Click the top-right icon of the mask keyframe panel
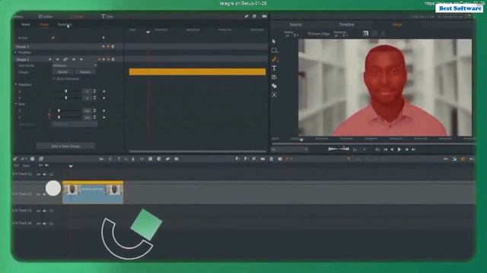This screenshot has width=487, height=273. click(264, 16)
